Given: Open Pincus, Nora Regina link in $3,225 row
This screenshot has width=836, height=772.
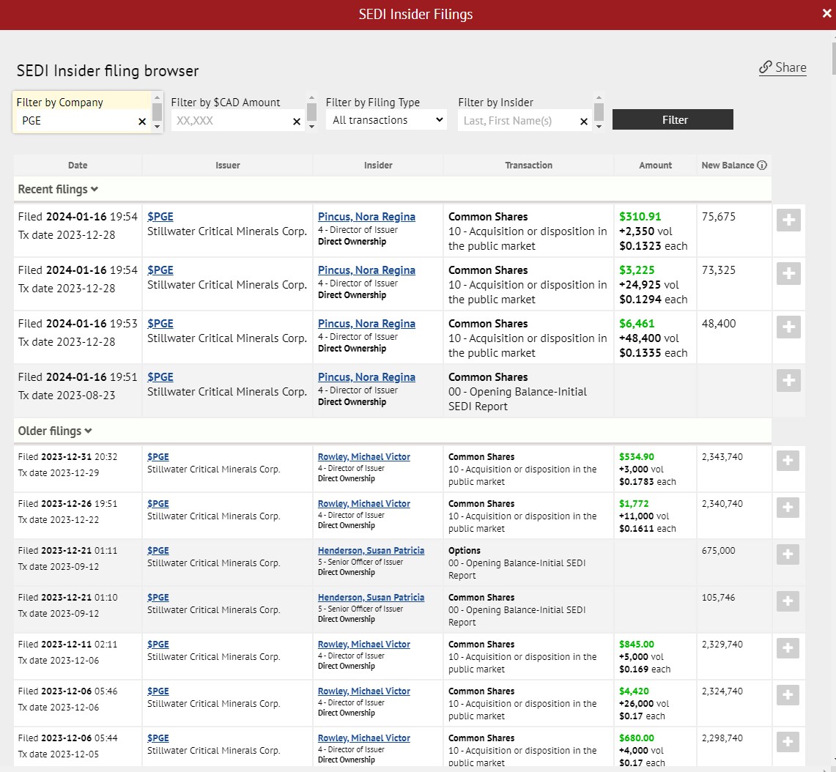Looking at the screenshot, I should click(366, 270).
